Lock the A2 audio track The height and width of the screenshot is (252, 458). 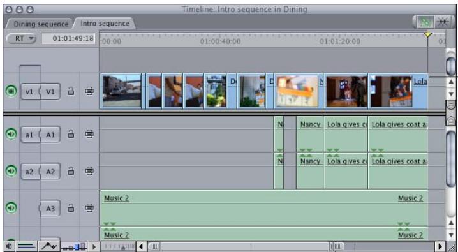click(71, 170)
